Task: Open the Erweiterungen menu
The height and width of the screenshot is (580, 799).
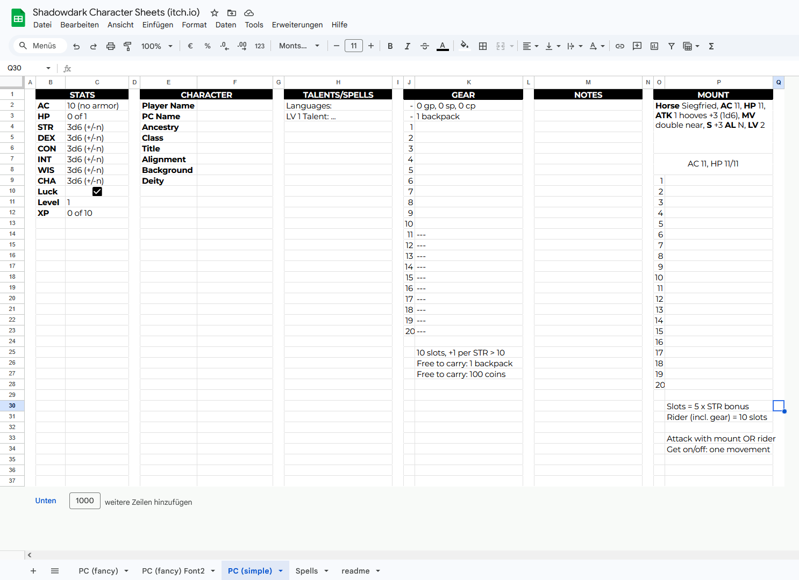Action: (x=297, y=25)
